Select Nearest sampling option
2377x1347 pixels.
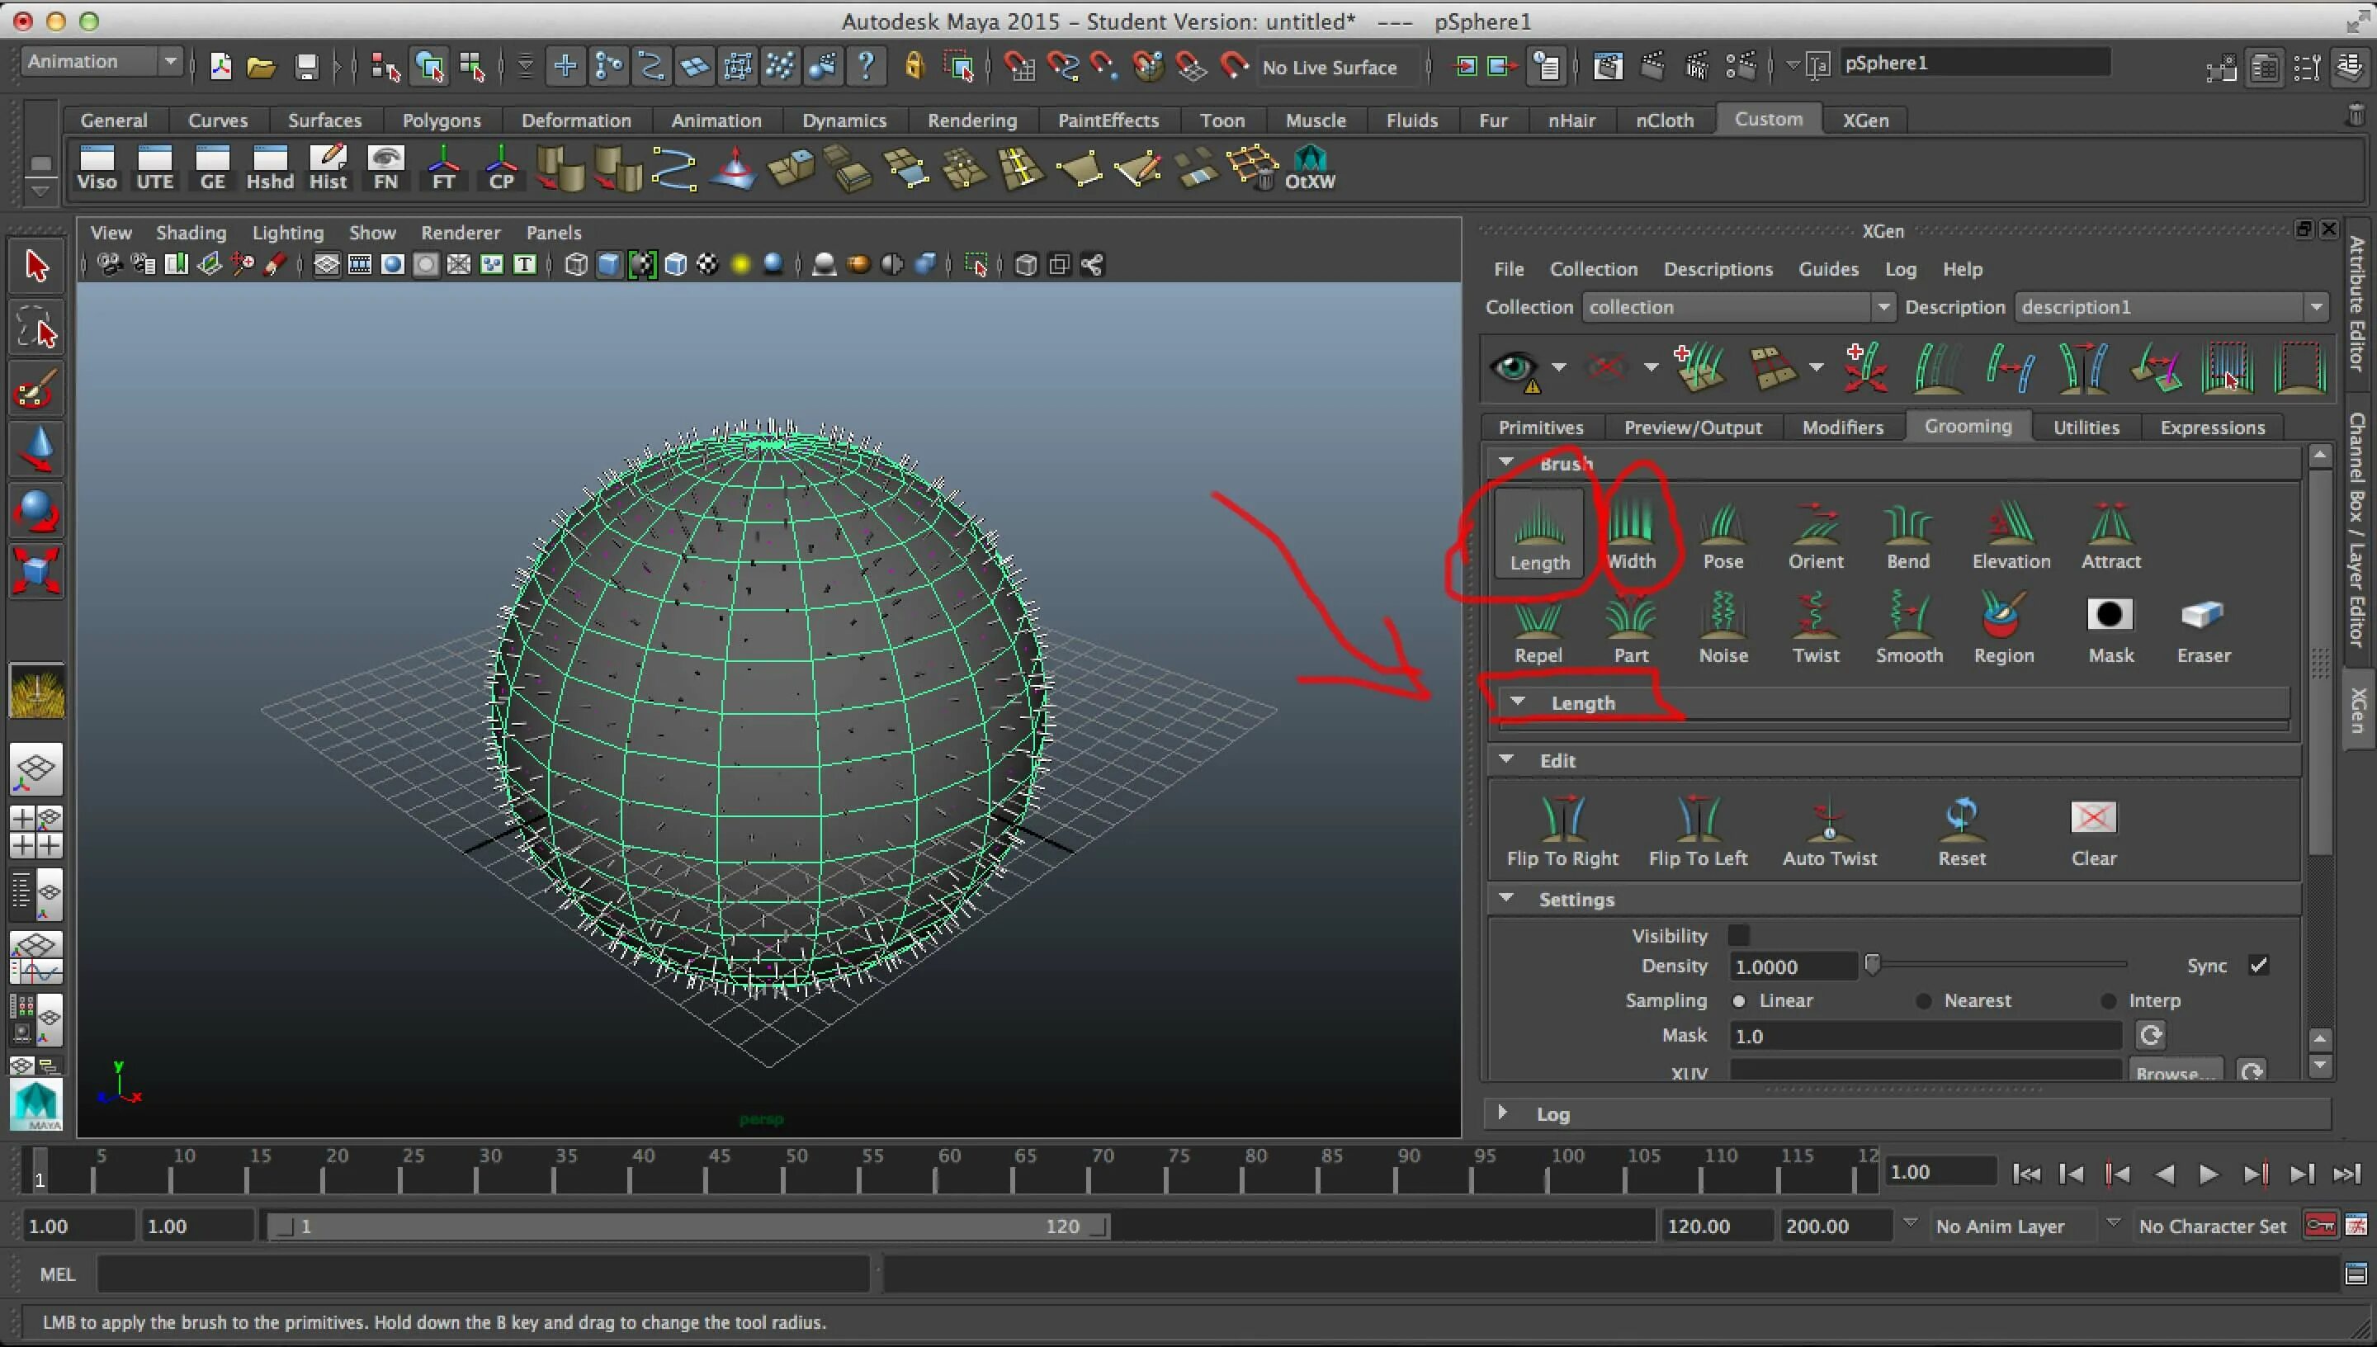(x=1924, y=1000)
